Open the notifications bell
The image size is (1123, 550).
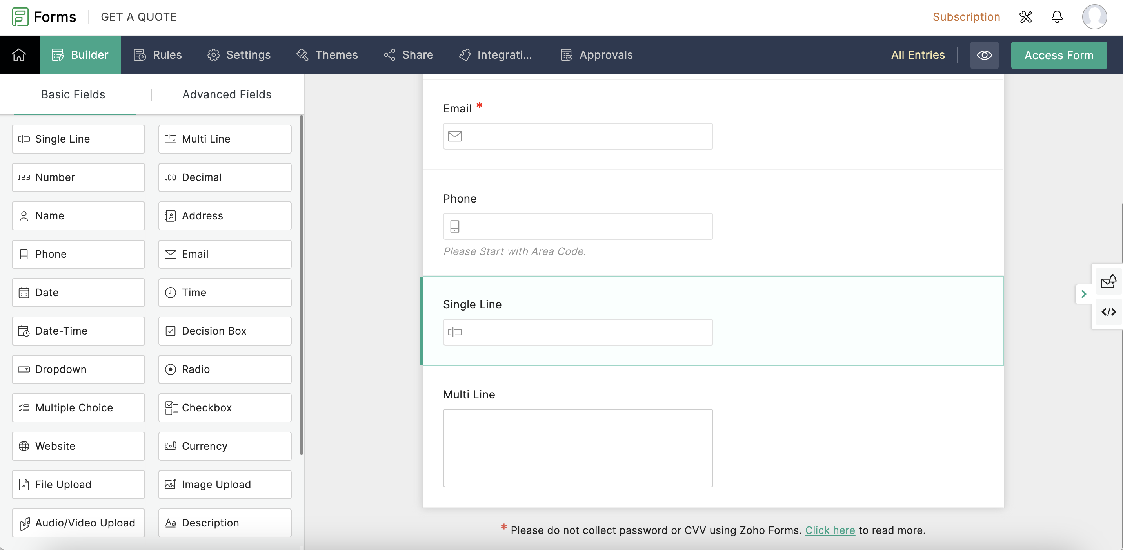[x=1057, y=17]
